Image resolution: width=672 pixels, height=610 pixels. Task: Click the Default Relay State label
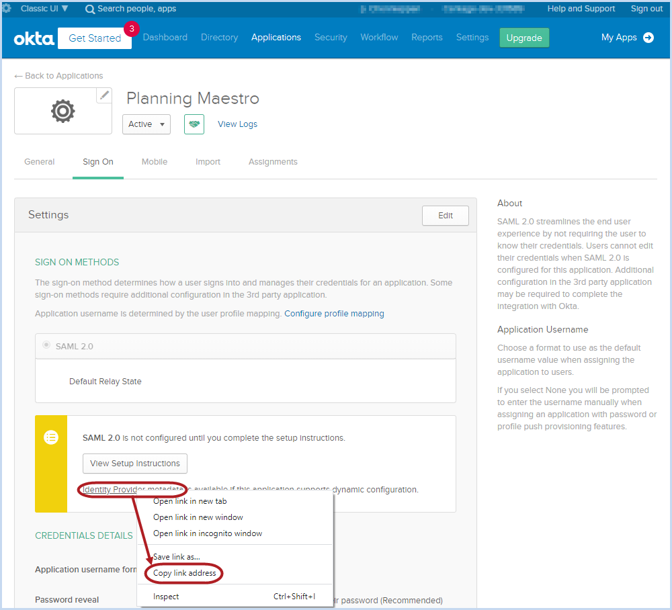click(x=106, y=382)
